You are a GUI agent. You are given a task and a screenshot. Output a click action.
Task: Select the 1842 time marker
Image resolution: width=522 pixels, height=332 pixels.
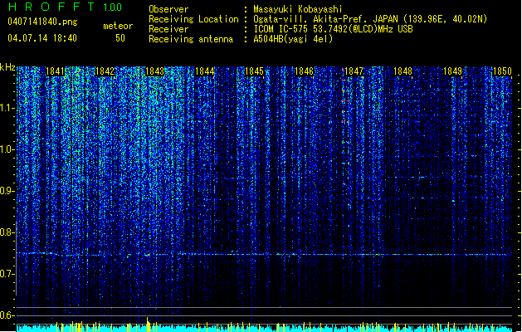coord(105,71)
